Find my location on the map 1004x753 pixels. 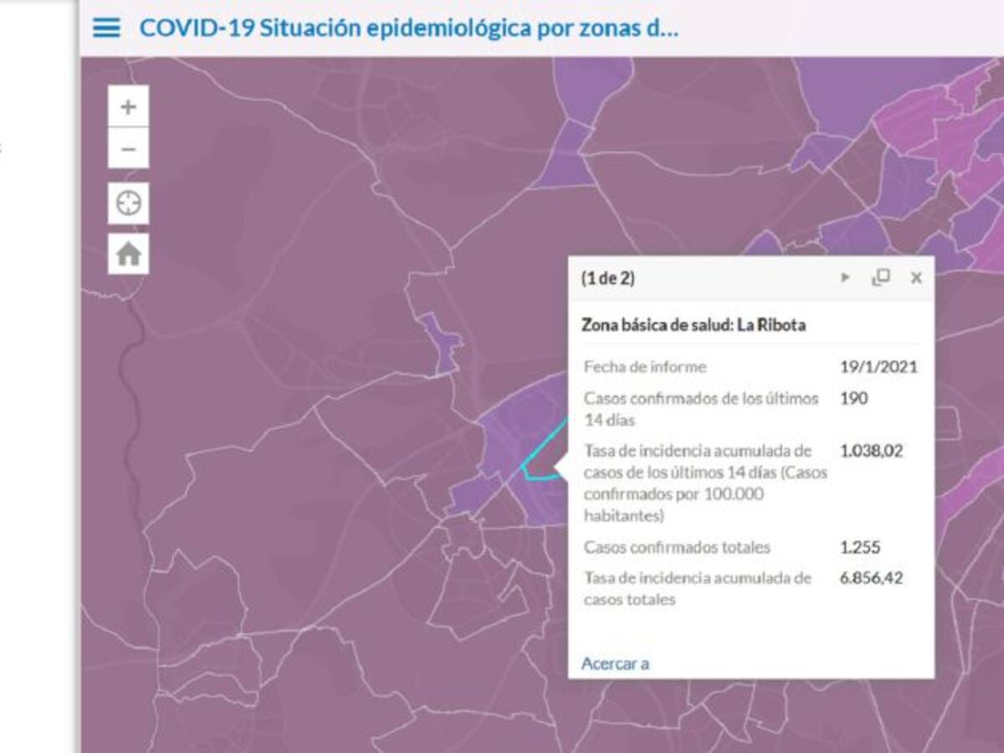128,203
